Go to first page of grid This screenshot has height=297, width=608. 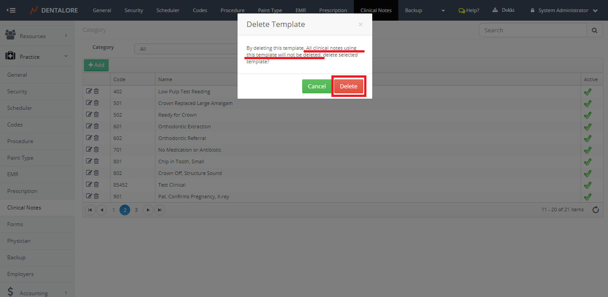(90, 210)
